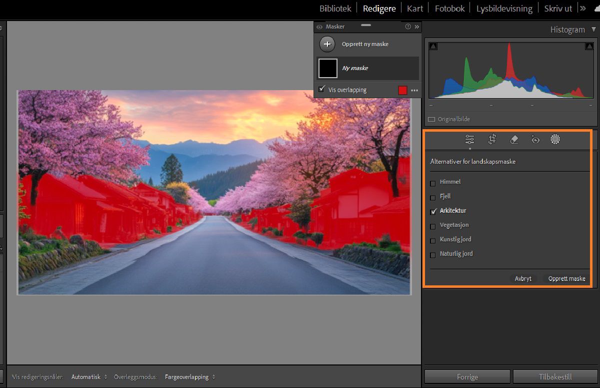Open the Fargeoverlapping overlay mode dropdown
600x388 pixels.
(190, 377)
